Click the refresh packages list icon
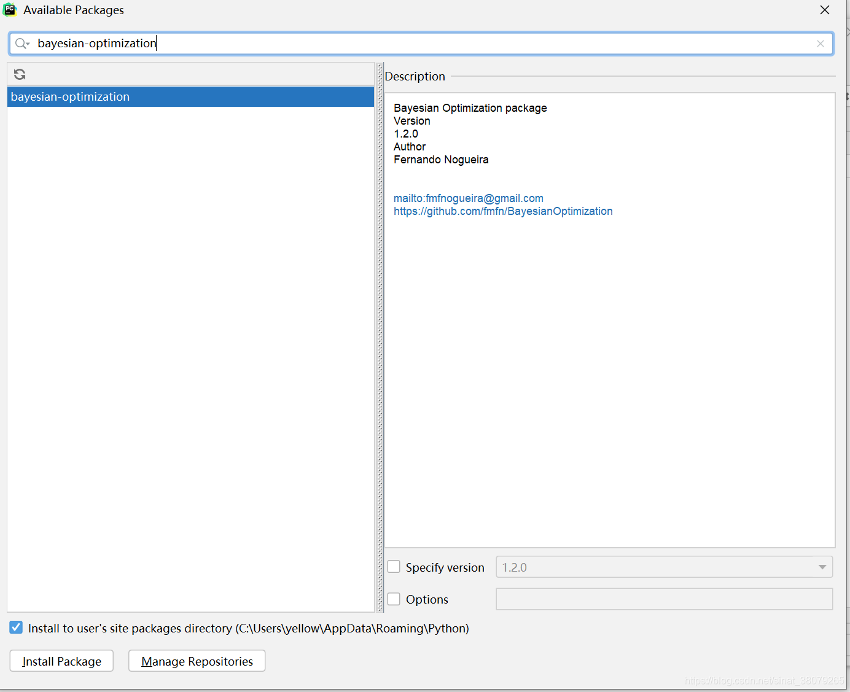 [20, 74]
